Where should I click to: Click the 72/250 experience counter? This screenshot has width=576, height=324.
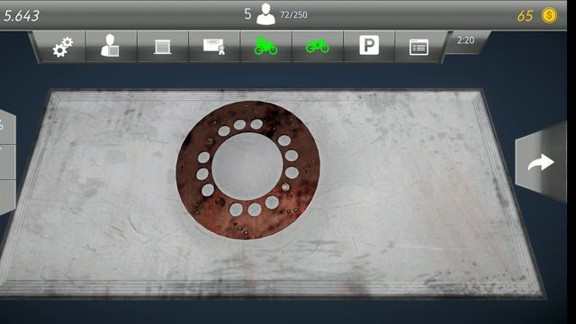point(293,15)
